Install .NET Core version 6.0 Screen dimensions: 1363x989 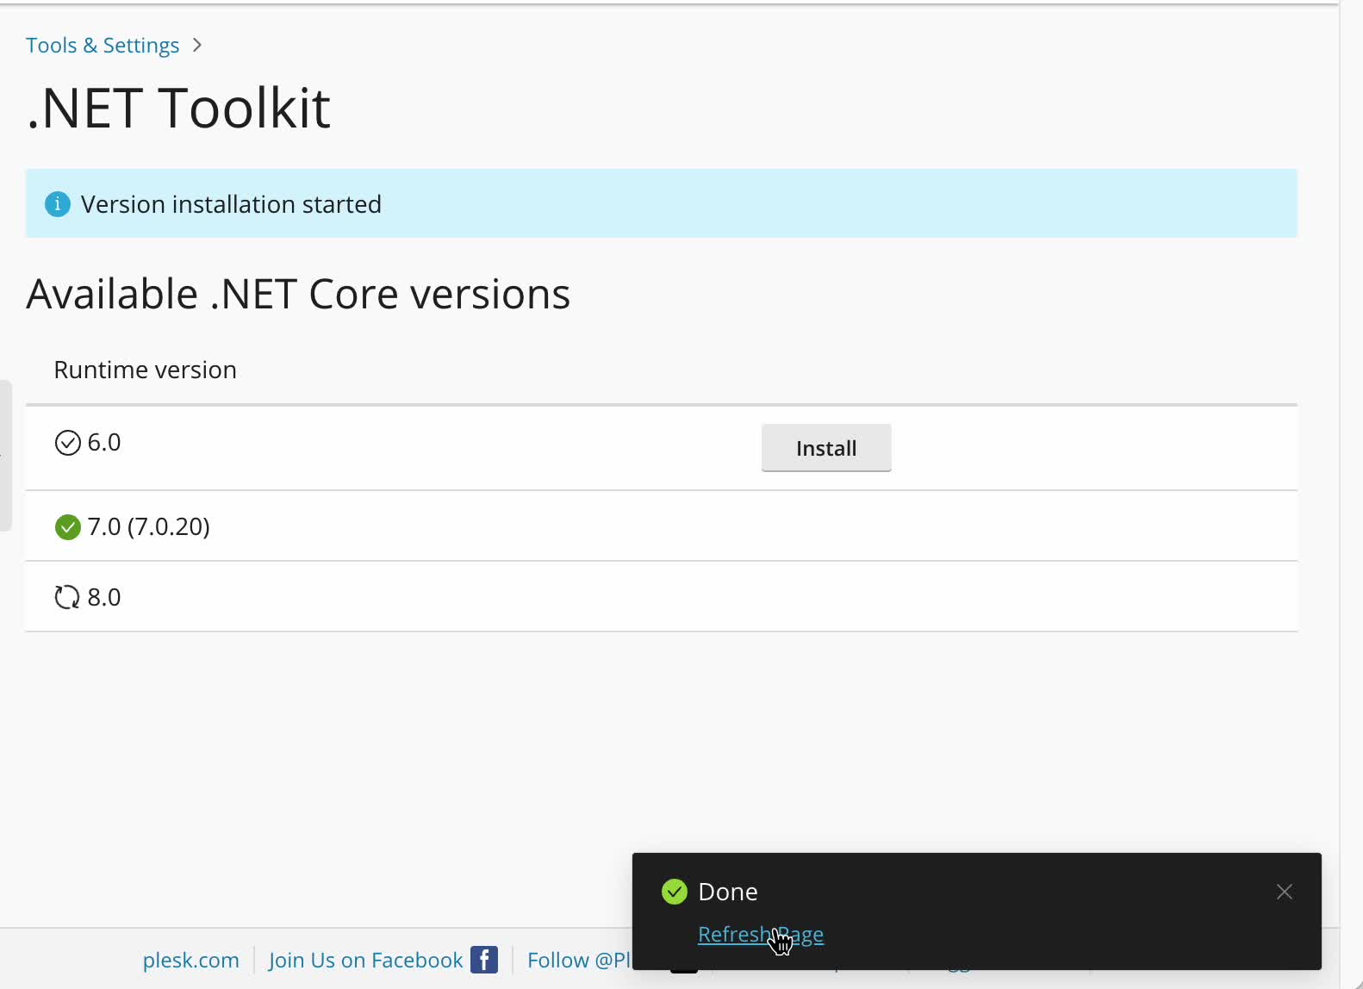(x=826, y=448)
